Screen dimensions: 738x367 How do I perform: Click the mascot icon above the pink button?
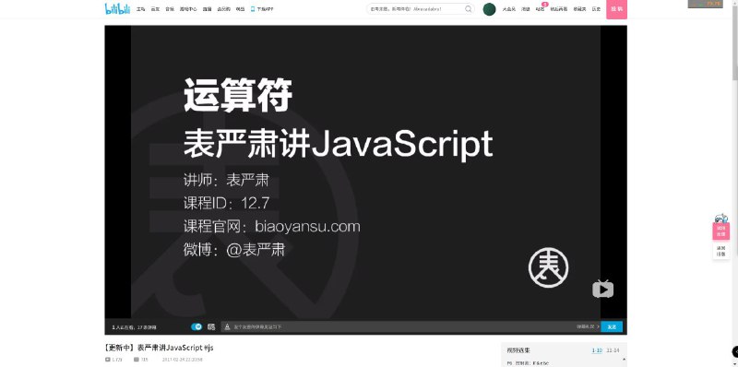click(720, 218)
